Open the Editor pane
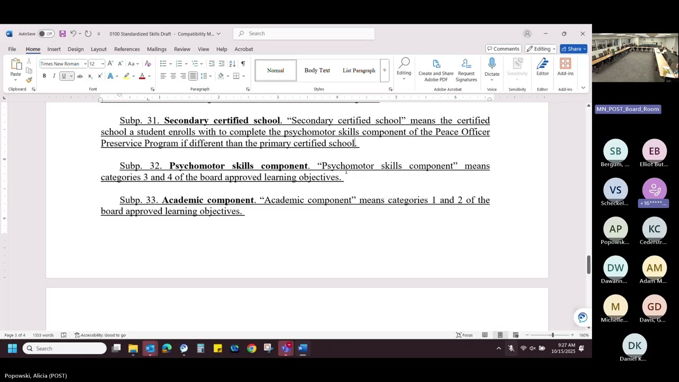 (542, 67)
